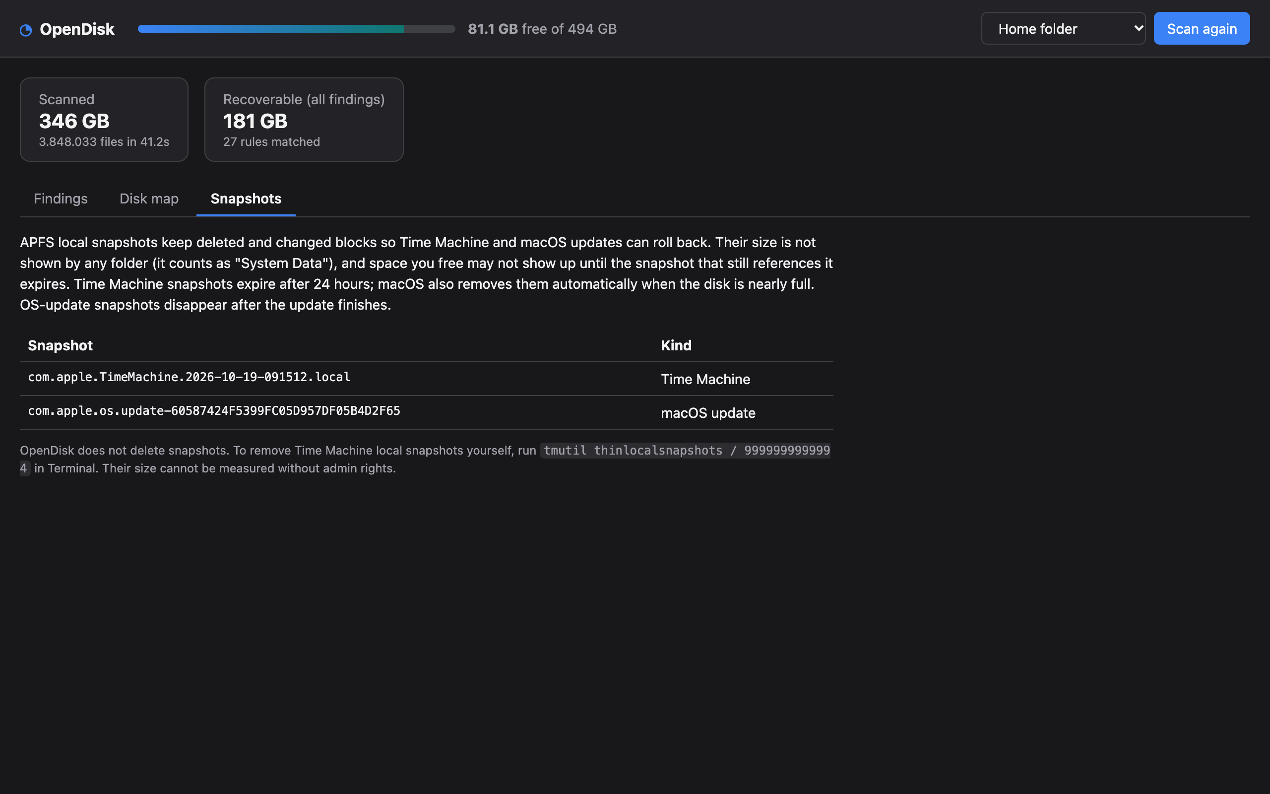Select the com.apple.os.update-60587424F5399FC05D957DF05B4D2F65 snapshot name
1270x794 pixels.
click(x=214, y=411)
